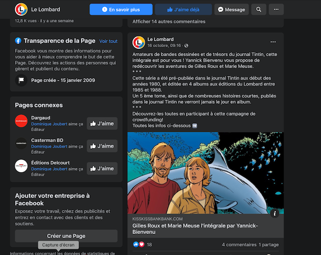Open the Dargaud page logo
Screen dimensions: 321x255
pyautogui.click(x=21, y=121)
